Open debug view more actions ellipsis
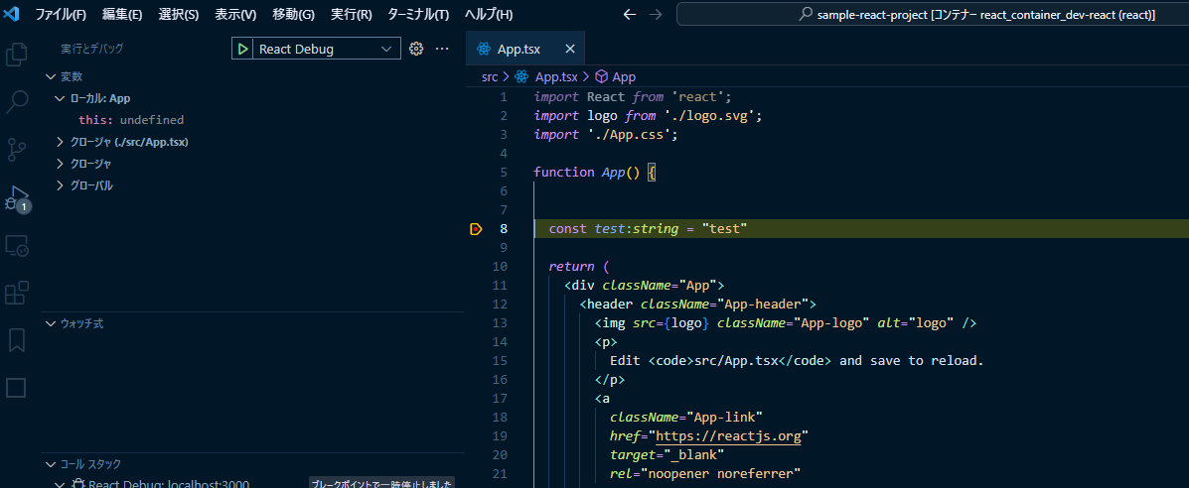 pyautogui.click(x=442, y=49)
